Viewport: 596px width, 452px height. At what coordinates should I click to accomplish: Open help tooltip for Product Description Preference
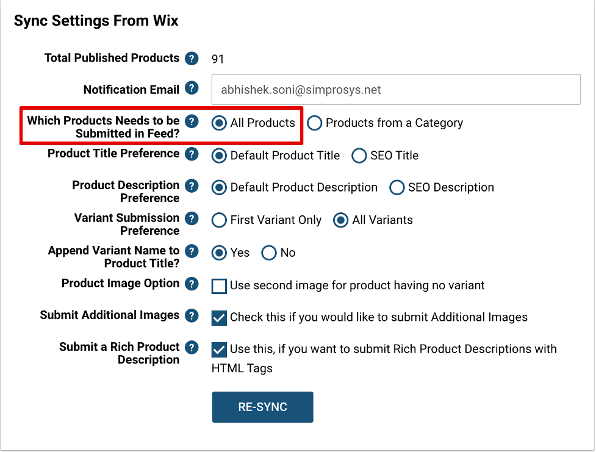pos(192,186)
